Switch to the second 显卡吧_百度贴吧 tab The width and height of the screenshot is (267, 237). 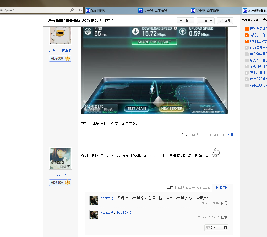(216, 10)
